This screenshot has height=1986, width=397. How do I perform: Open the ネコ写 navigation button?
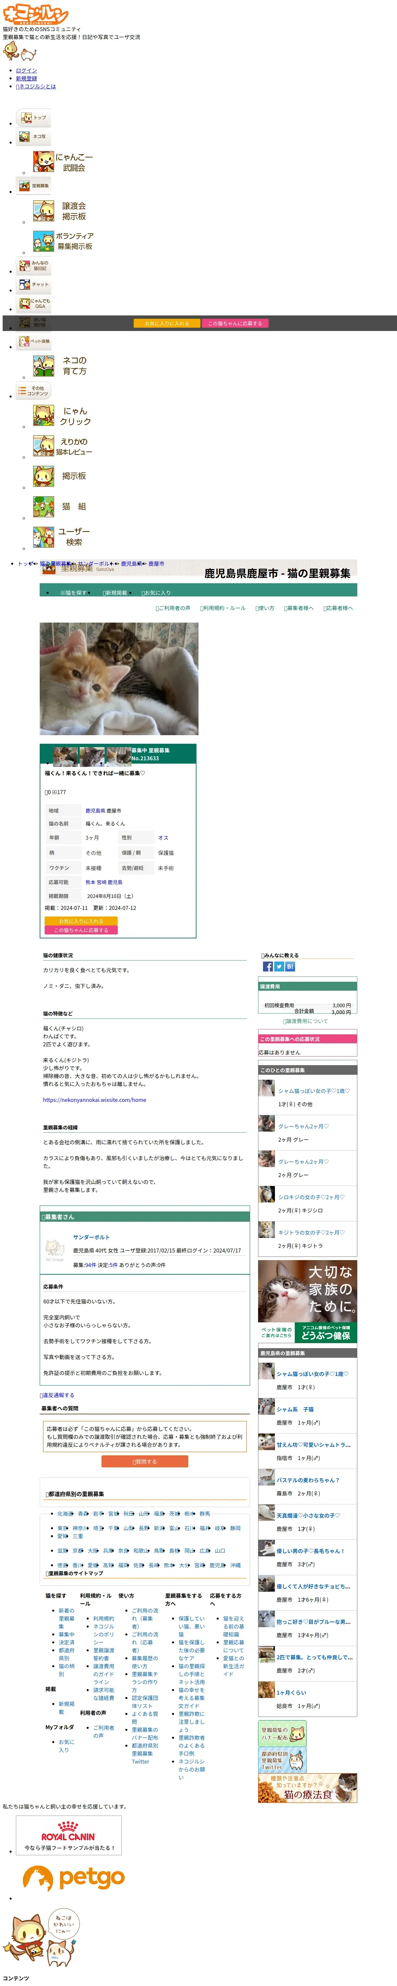33,136
